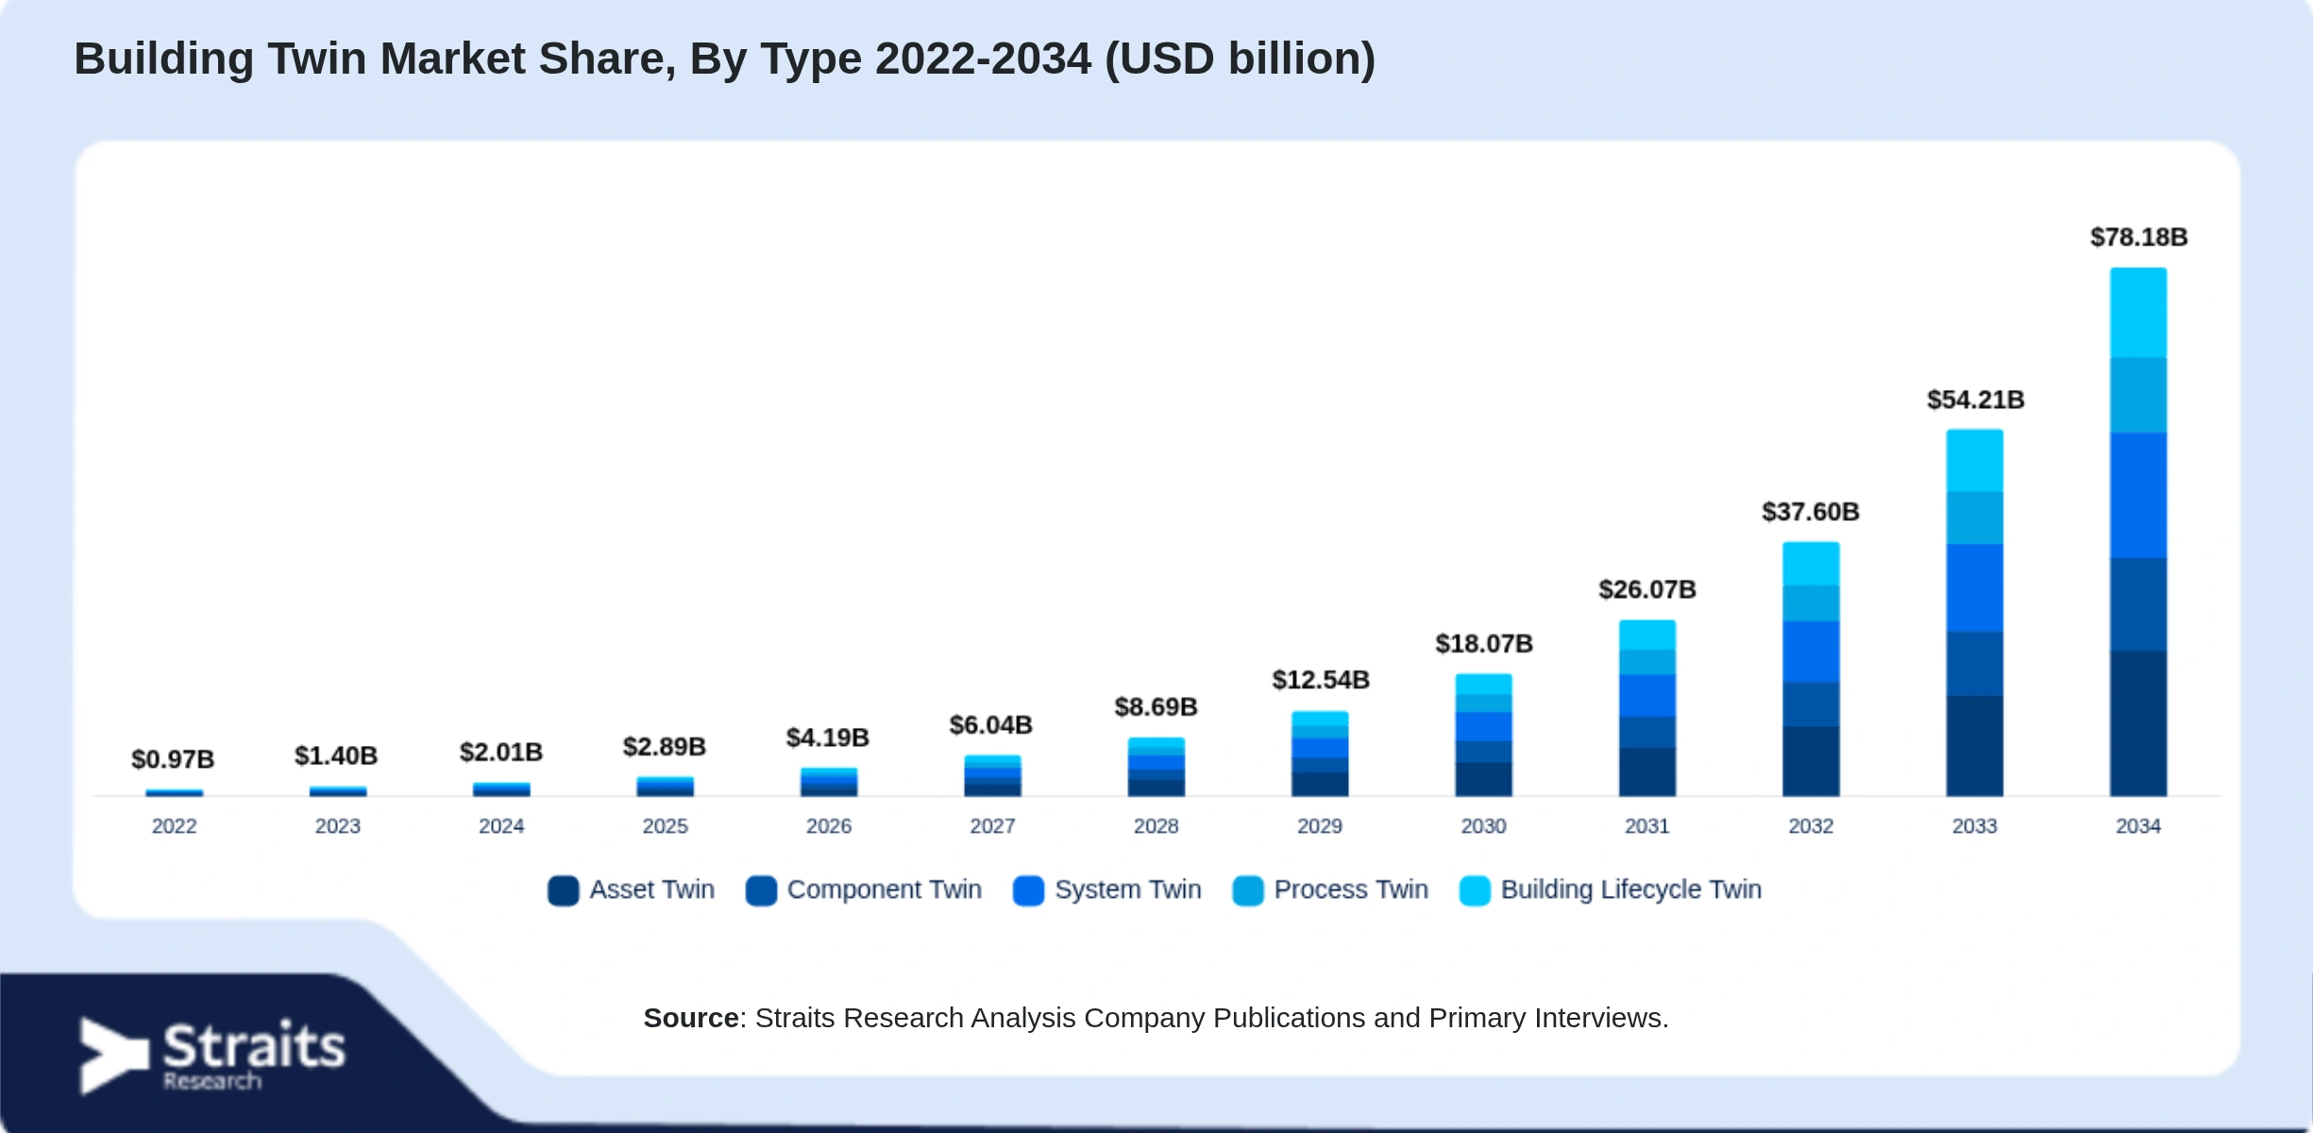Click the $12.54B value label
The width and height of the screenshot is (2313, 1133).
(1321, 680)
